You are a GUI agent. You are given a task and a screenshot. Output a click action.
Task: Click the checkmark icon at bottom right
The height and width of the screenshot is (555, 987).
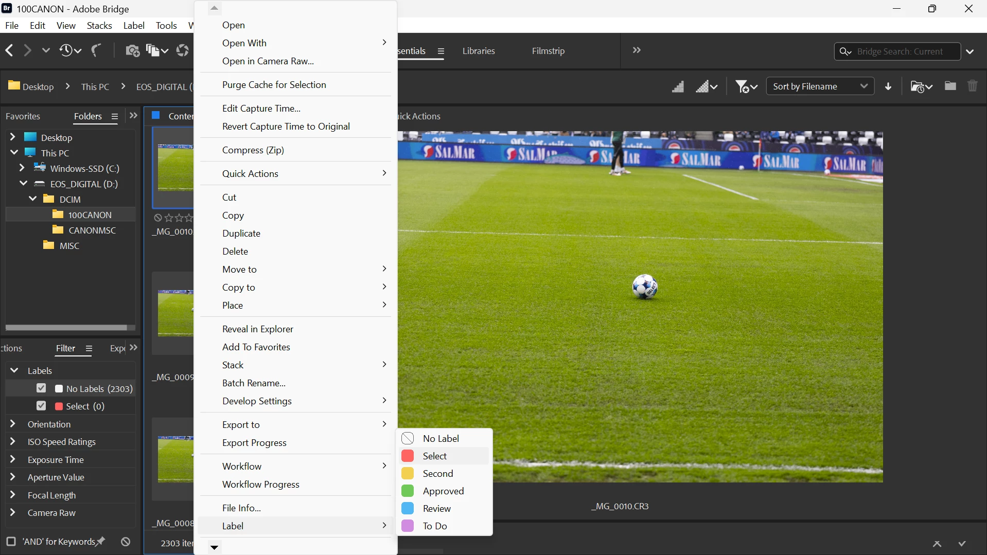coord(962,544)
